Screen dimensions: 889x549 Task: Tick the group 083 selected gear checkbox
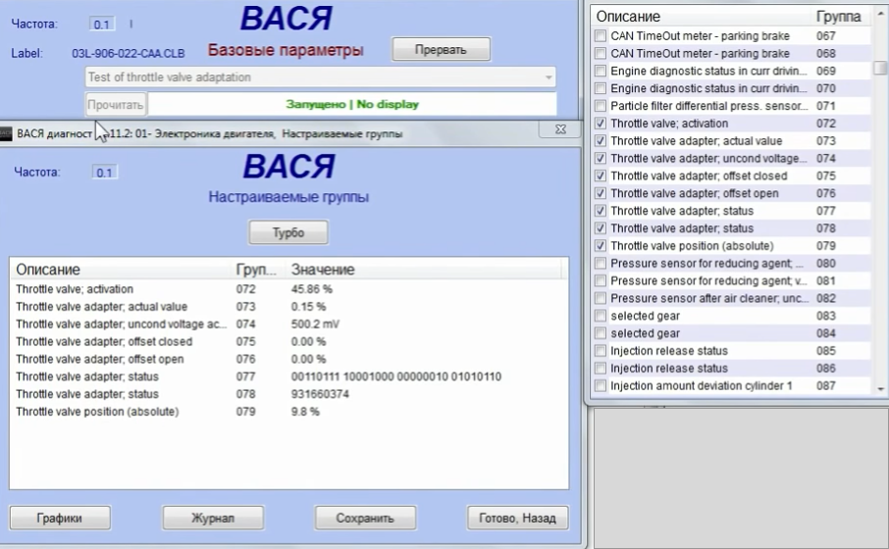[601, 317]
